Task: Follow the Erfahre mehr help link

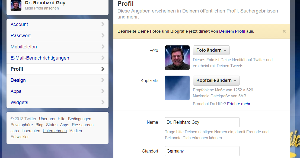Action: pyautogui.click(x=239, y=104)
